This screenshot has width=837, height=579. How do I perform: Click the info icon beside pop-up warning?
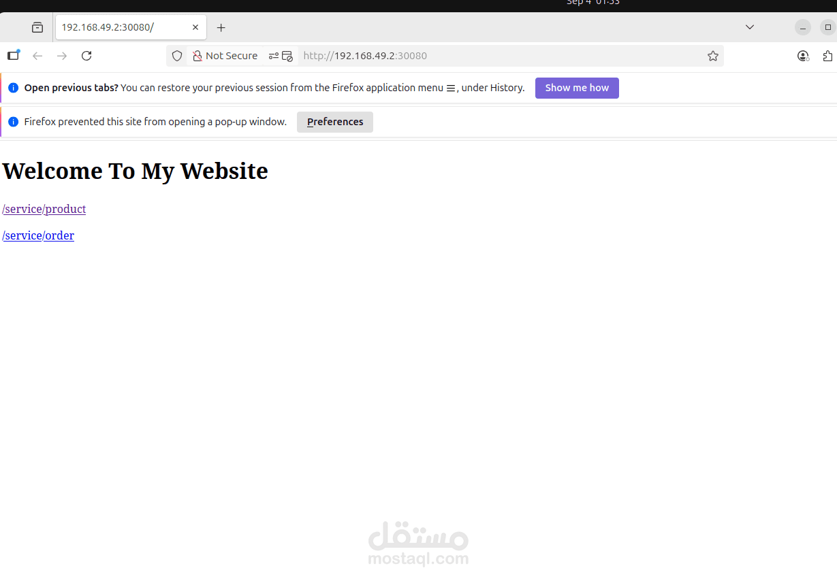pos(14,122)
